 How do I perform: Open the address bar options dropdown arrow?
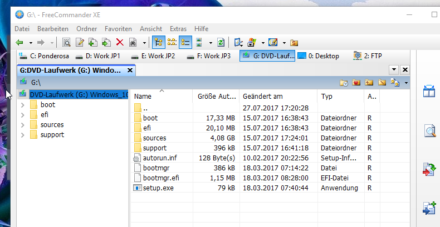pos(406,83)
